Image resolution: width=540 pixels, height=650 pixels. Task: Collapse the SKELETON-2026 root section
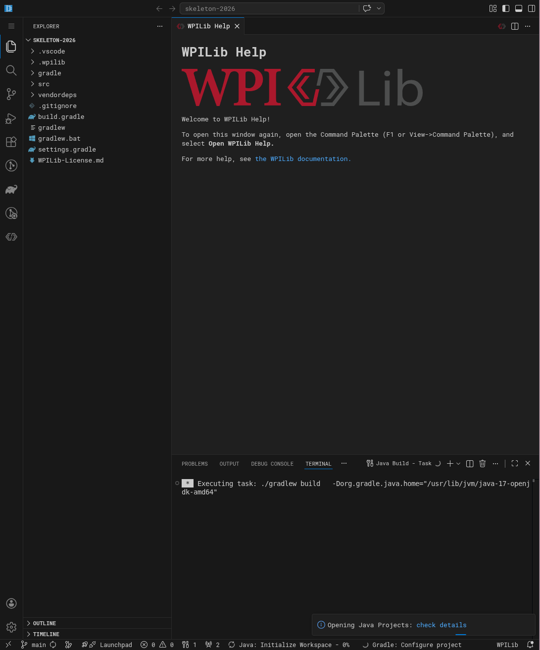point(97,40)
